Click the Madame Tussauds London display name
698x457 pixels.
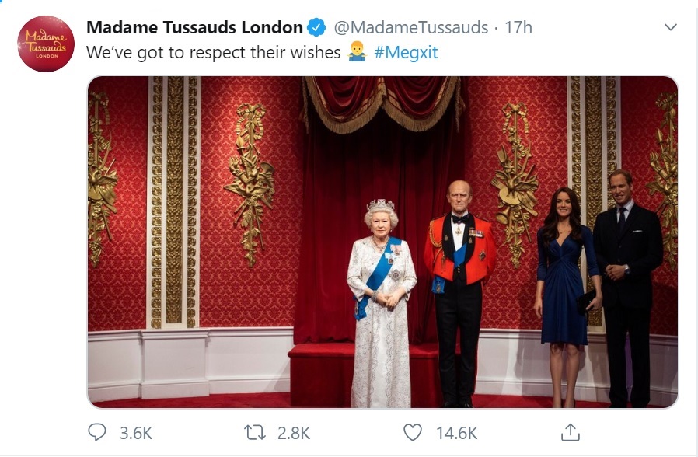tap(194, 27)
